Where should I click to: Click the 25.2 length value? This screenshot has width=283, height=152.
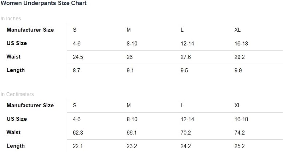click(240, 146)
